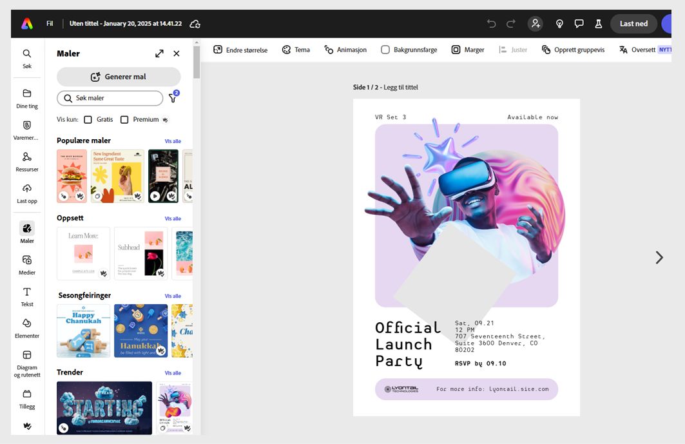685x444 pixels.
Task: Open the Tillegg panel
Action: 26,398
